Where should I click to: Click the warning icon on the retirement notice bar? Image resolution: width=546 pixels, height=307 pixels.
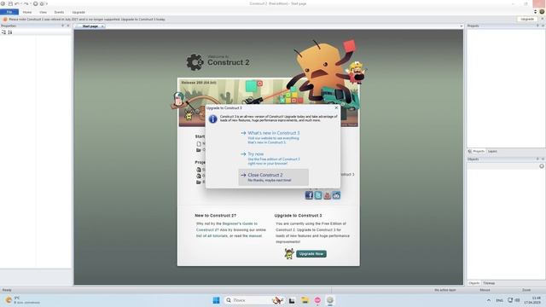5,19
